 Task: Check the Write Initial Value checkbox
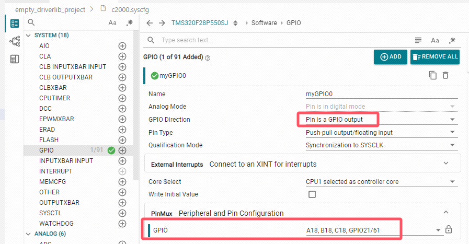(312, 194)
